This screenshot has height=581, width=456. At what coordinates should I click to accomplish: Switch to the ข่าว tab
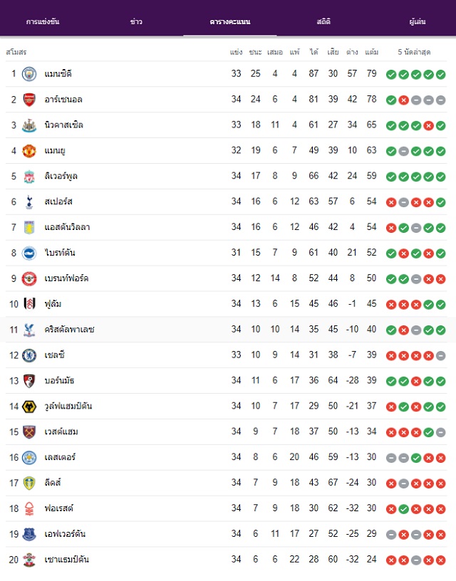click(x=136, y=21)
